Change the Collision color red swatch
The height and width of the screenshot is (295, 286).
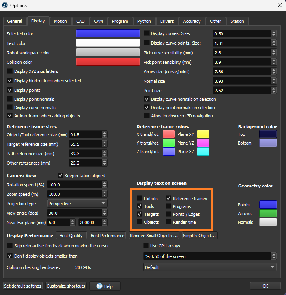(108, 62)
